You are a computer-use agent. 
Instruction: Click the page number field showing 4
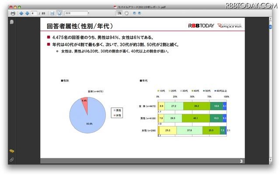tap(34, 13)
